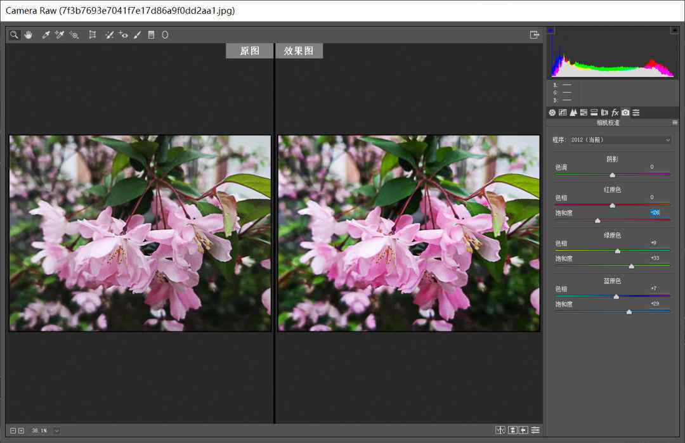Toggle shadow clipping warning on histogram
Screen dimensions: 685x443
[x=551, y=30]
